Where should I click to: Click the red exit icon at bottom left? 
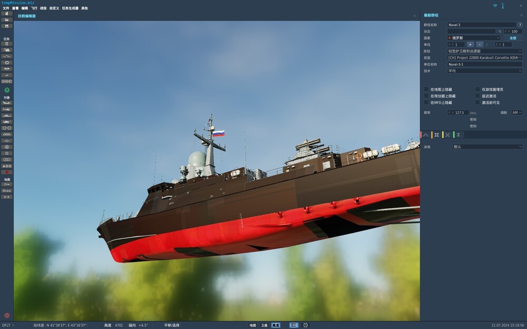pos(7,315)
